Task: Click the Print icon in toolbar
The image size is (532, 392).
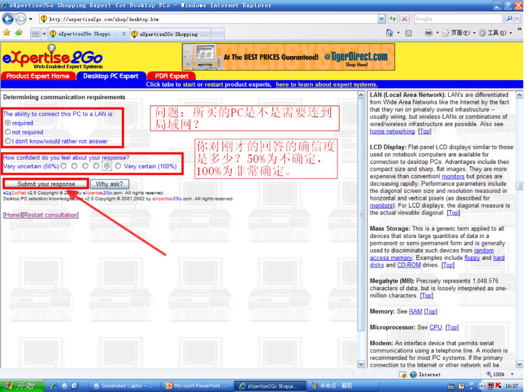Action: click(x=428, y=34)
